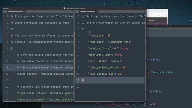
Task: Click closing brace on right pane line 11
Action: [83, 80]
